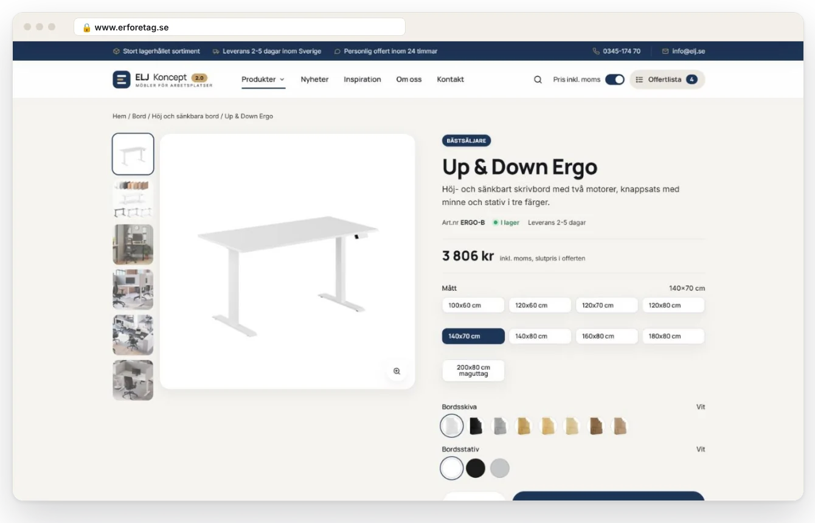
Task: Open the search magnifier icon
Action: coord(538,80)
